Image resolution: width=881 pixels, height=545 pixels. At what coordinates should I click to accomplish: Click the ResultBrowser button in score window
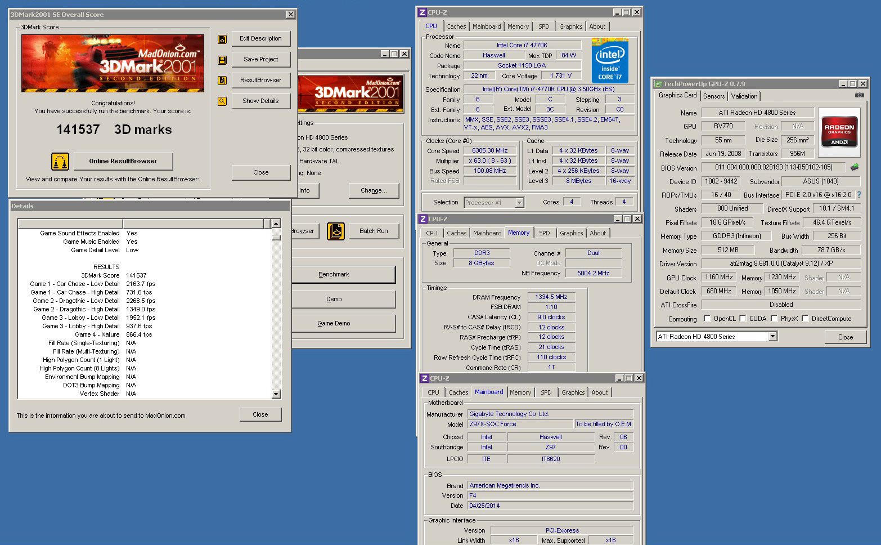260,80
